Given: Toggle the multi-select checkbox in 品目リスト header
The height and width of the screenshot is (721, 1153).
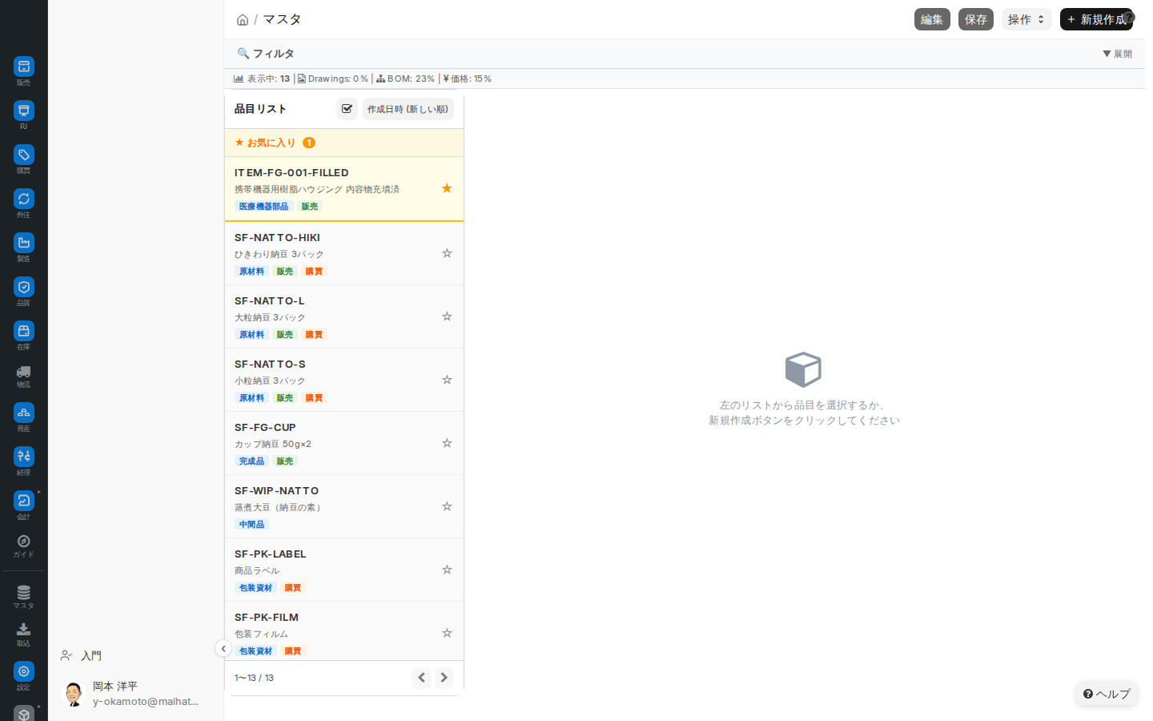Looking at the screenshot, I should pos(347,109).
